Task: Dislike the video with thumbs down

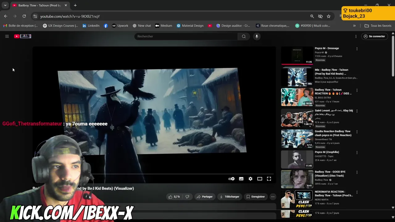Action: pos(187,197)
